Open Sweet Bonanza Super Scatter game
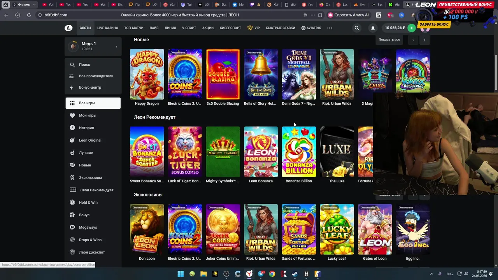 pos(147,152)
